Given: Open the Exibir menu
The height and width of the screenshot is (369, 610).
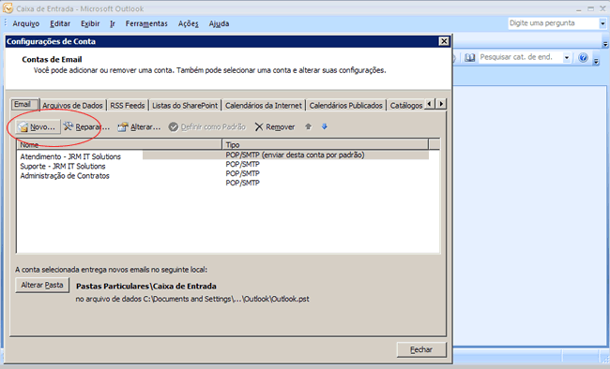Looking at the screenshot, I should click(x=90, y=23).
